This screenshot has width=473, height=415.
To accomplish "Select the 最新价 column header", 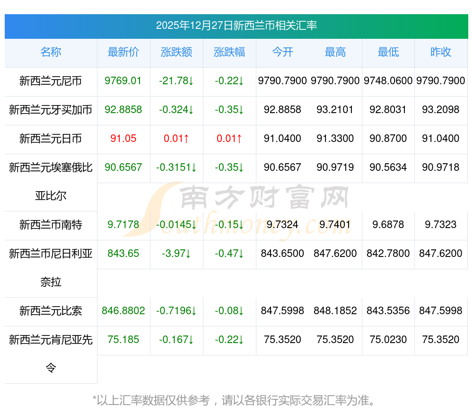I will (x=123, y=52).
